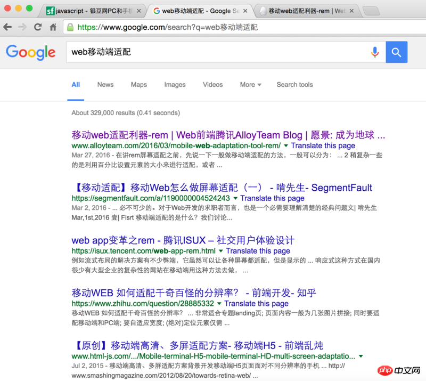This screenshot has width=426, height=381.
Task: Select the All results tab
Action: [76, 85]
